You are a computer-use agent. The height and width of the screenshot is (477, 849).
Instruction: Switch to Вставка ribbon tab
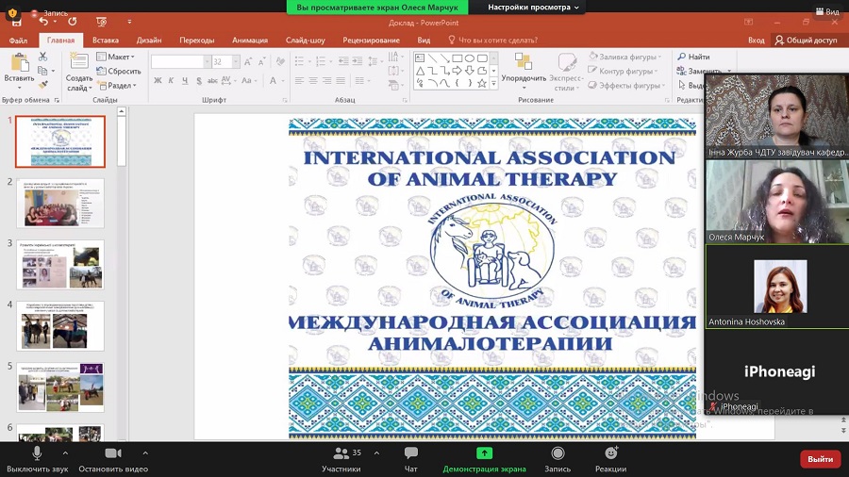(106, 40)
